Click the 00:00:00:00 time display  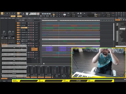pos(46,14)
